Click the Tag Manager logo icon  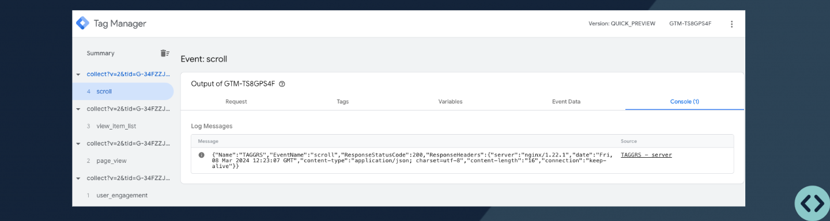coord(82,24)
